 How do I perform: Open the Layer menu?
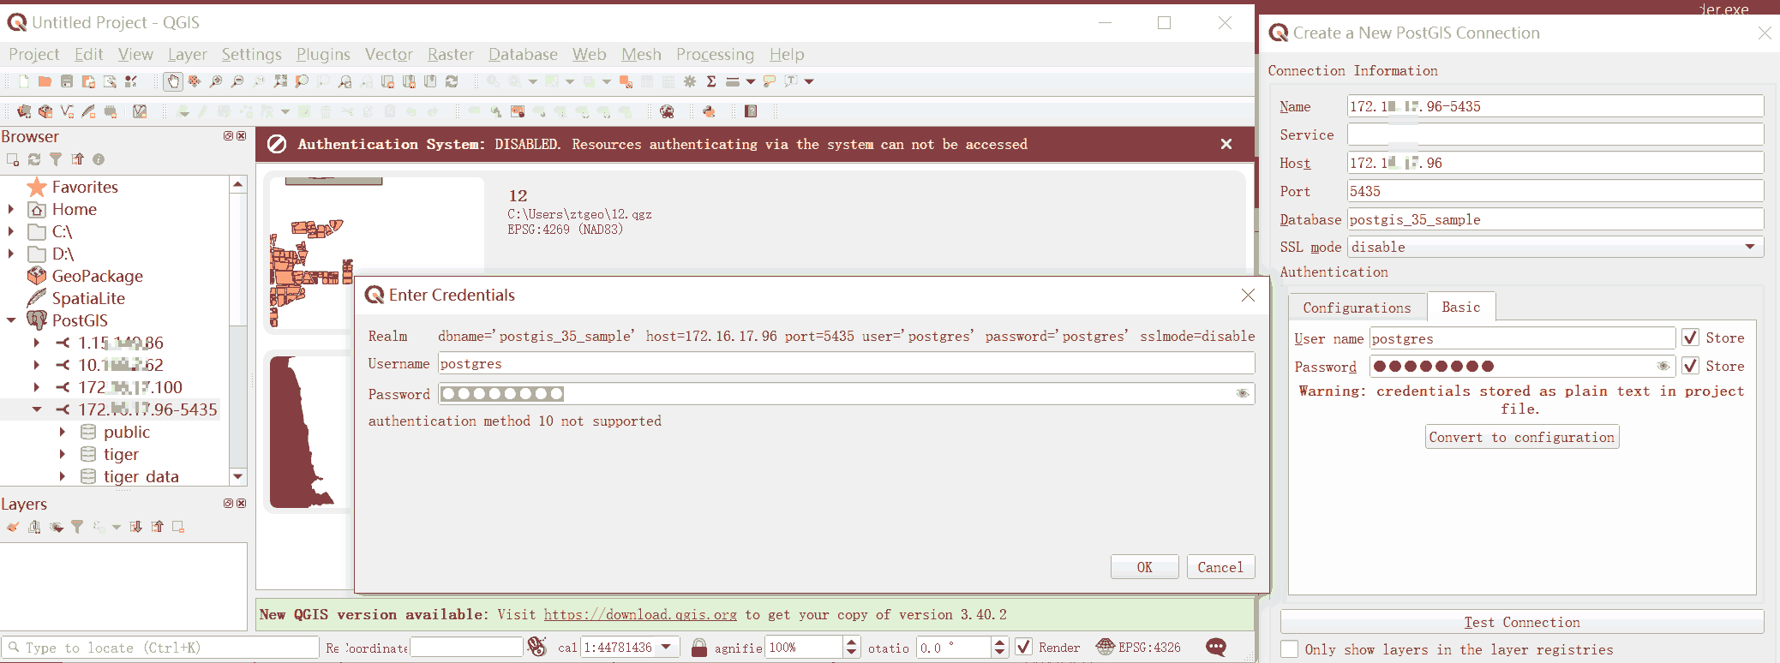tap(187, 54)
